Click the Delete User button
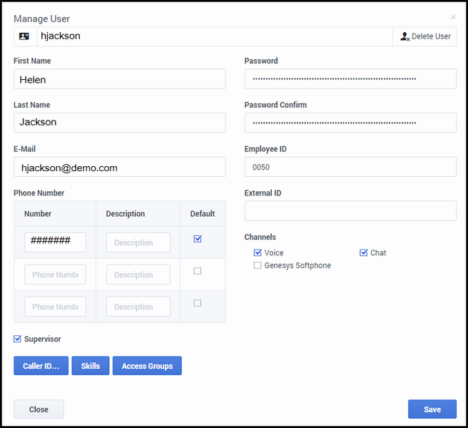The height and width of the screenshot is (428, 468). pyautogui.click(x=424, y=36)
